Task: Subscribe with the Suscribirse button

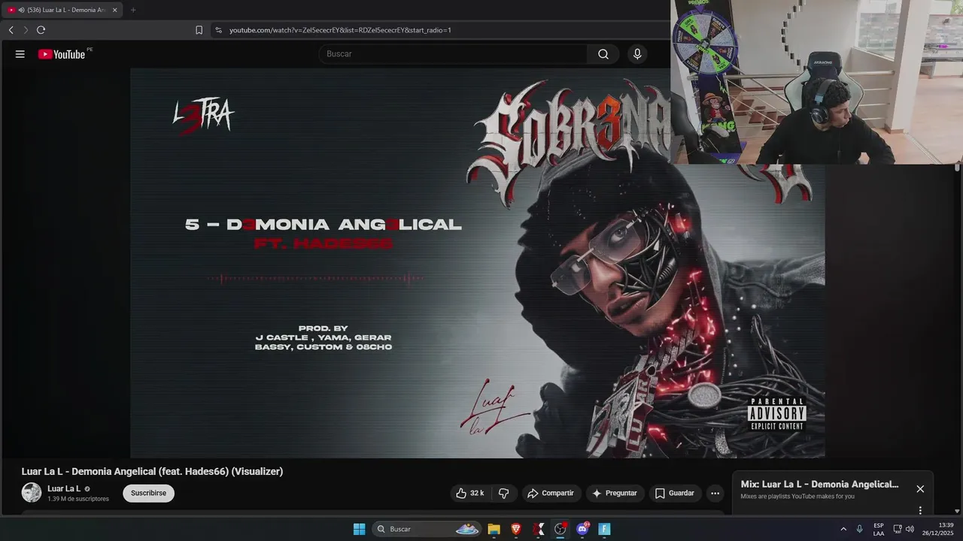Action: click(148, 493)
